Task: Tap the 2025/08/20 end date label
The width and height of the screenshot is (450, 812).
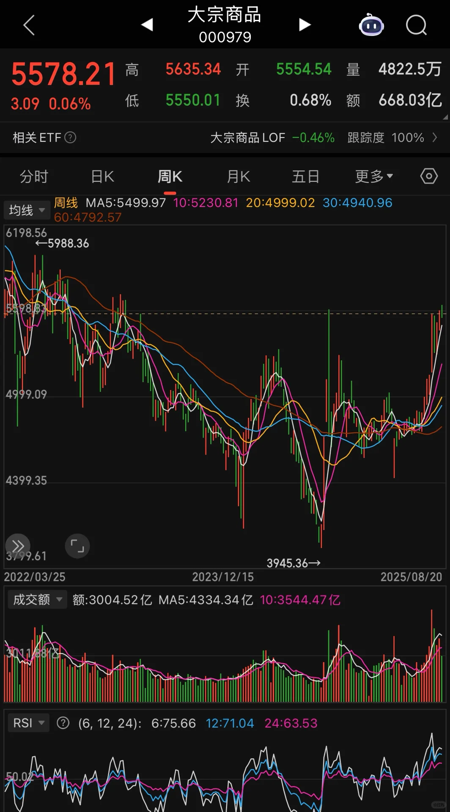Action: tap(411, 577)
